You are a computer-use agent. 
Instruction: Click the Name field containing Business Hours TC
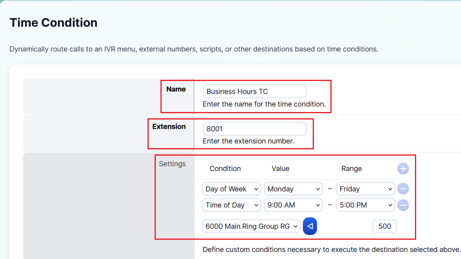(254, 92)
